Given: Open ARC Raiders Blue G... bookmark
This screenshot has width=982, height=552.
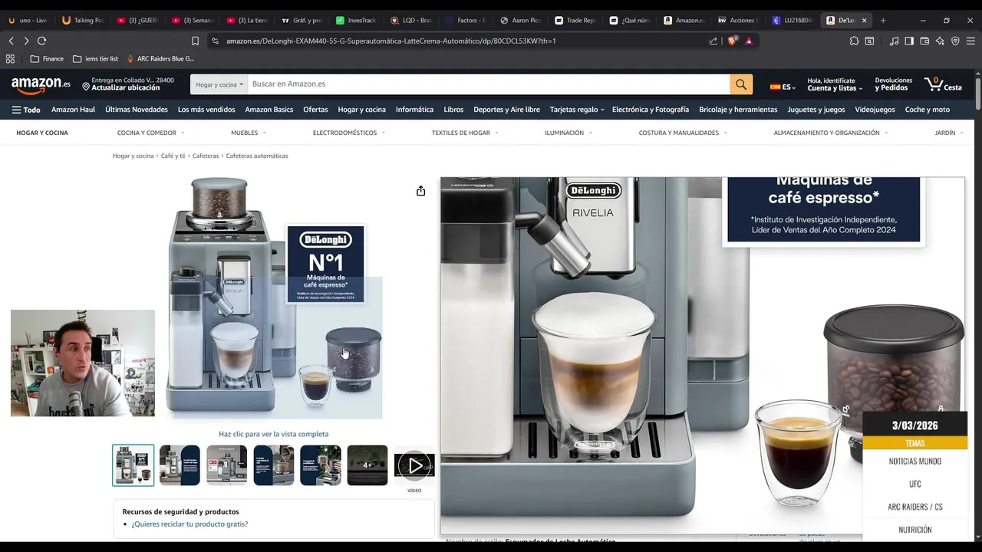Looking at the screenshot, I should pyautogui.click(x=160, y=58).
